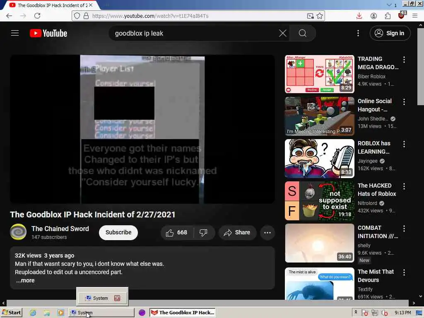Click the Sign in button

click(390, 33)
